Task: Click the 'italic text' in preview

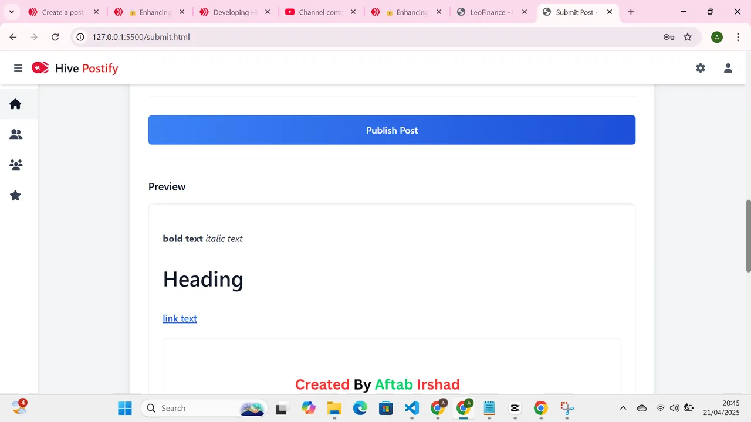Action: [224, 239]
